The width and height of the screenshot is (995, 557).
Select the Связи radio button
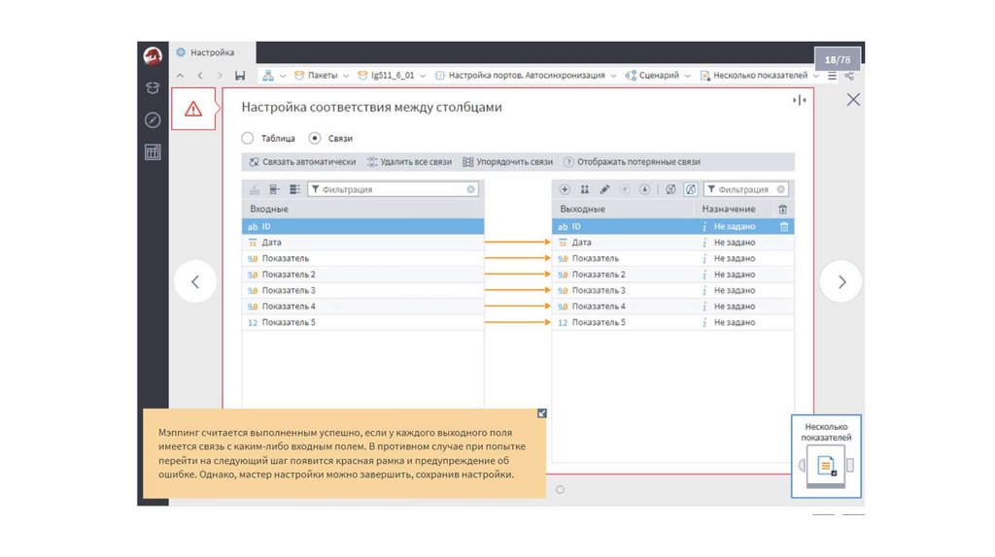tap(315, 139)
